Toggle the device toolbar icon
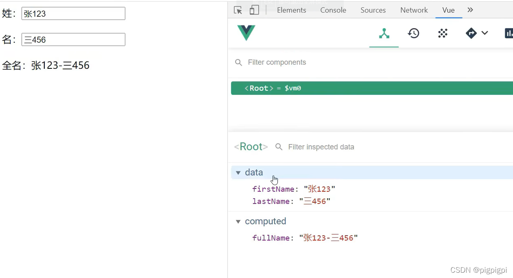The height and width of the screenshot is (278, 513). point(254,10)
